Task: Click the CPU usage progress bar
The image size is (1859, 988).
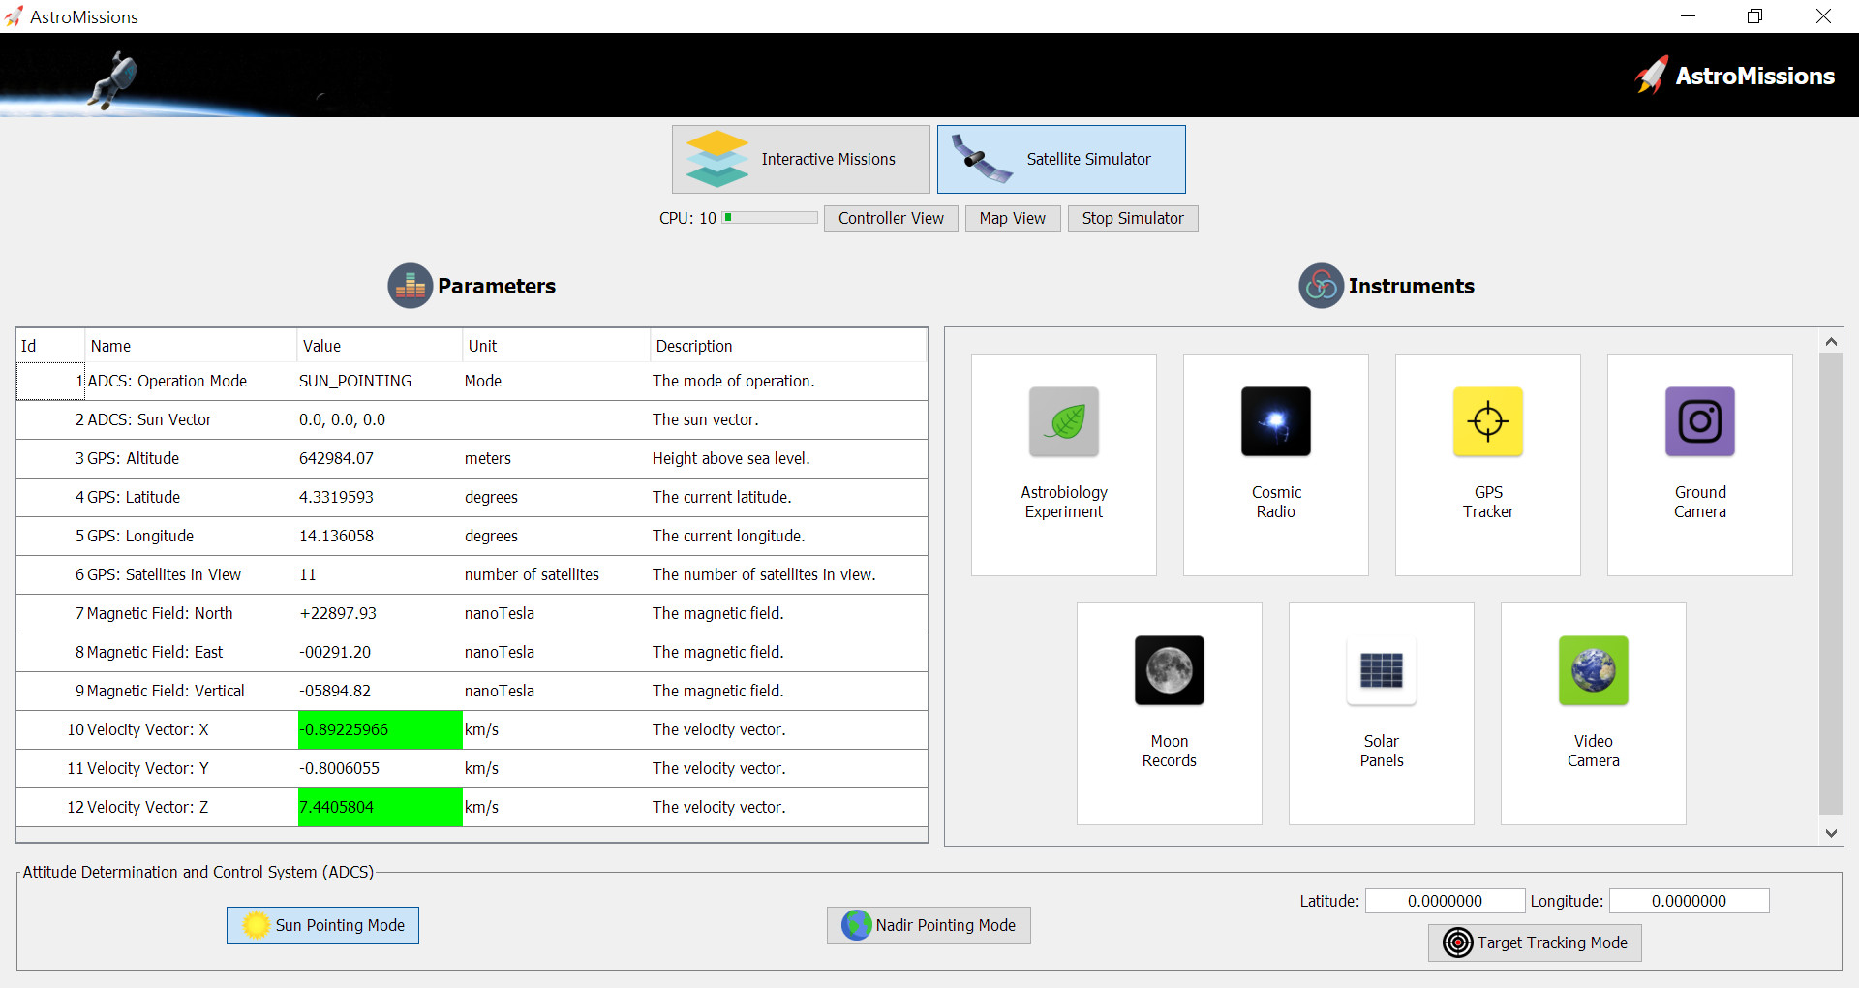Action: click(770, 218)
